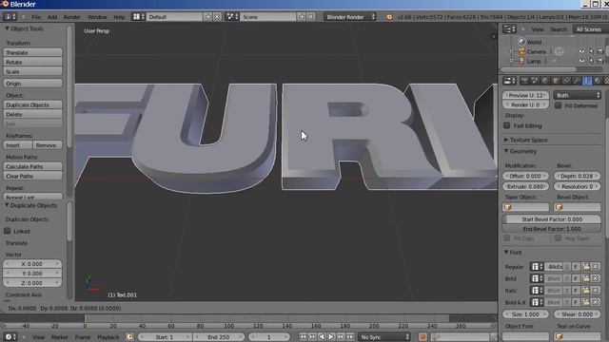Open the Object Constraints tab icon
The image size is (609, 342).
[566, 81]
